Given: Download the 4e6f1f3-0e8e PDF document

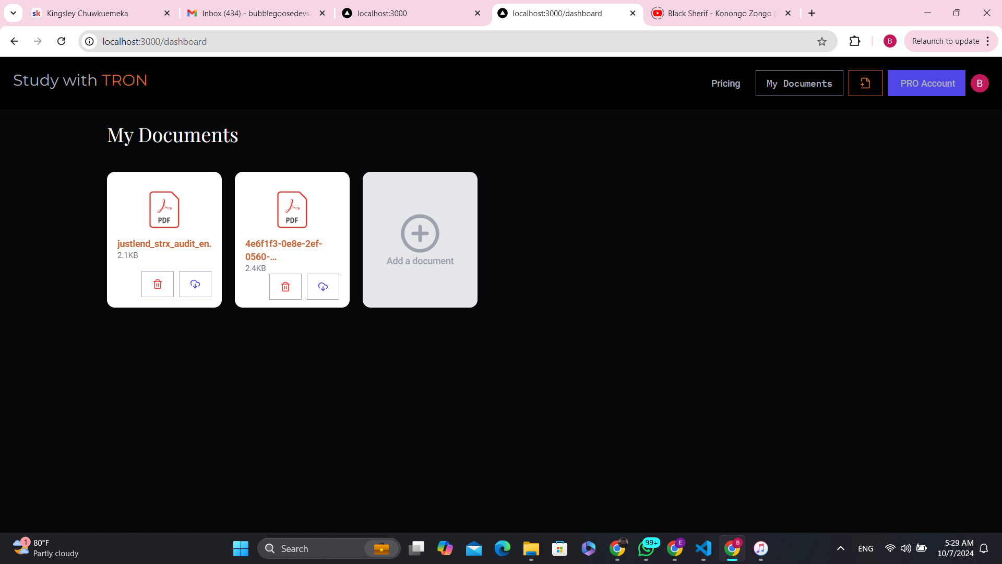Looking at the screenshot, I should point(323,287).
